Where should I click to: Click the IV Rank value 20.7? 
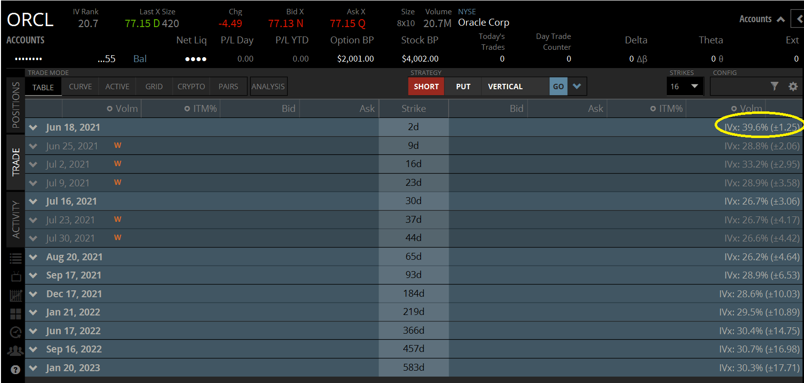click(x=88, y=23)
